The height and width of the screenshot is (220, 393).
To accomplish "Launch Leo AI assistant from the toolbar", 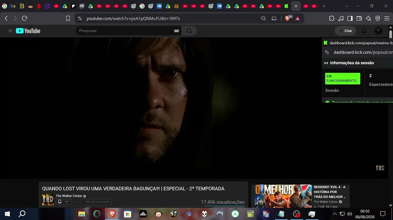I will coord(368,18).
